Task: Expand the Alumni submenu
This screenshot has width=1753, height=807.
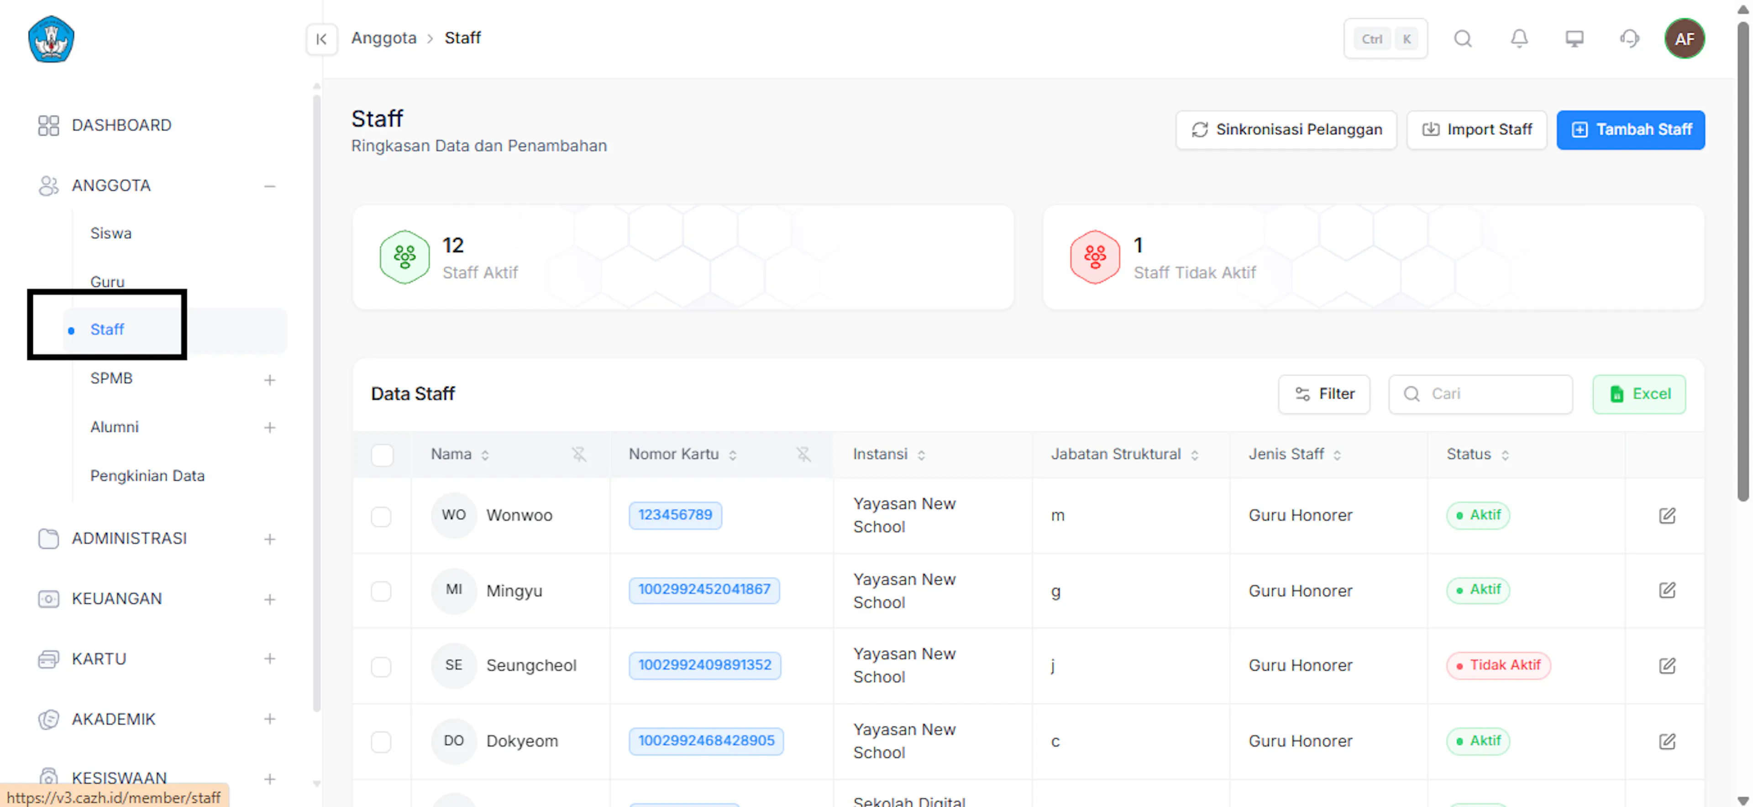Action: [x=269, y=427]
